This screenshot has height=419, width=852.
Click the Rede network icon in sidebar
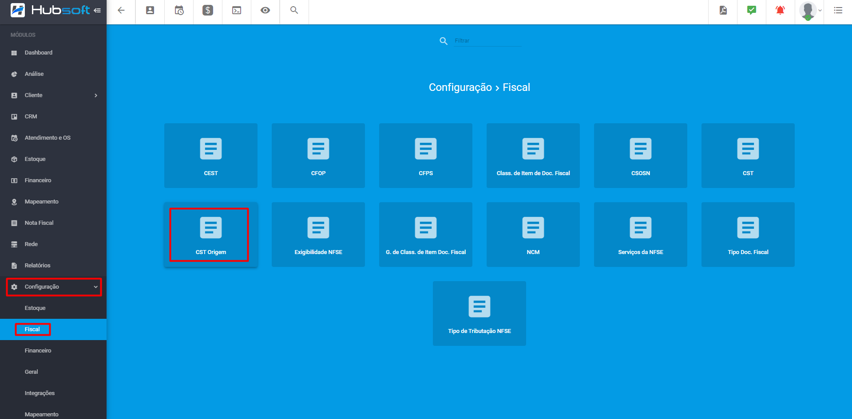point(14,244)
